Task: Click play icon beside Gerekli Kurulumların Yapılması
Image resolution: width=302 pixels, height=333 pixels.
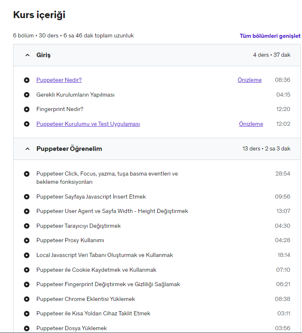Action: [27, 95]
